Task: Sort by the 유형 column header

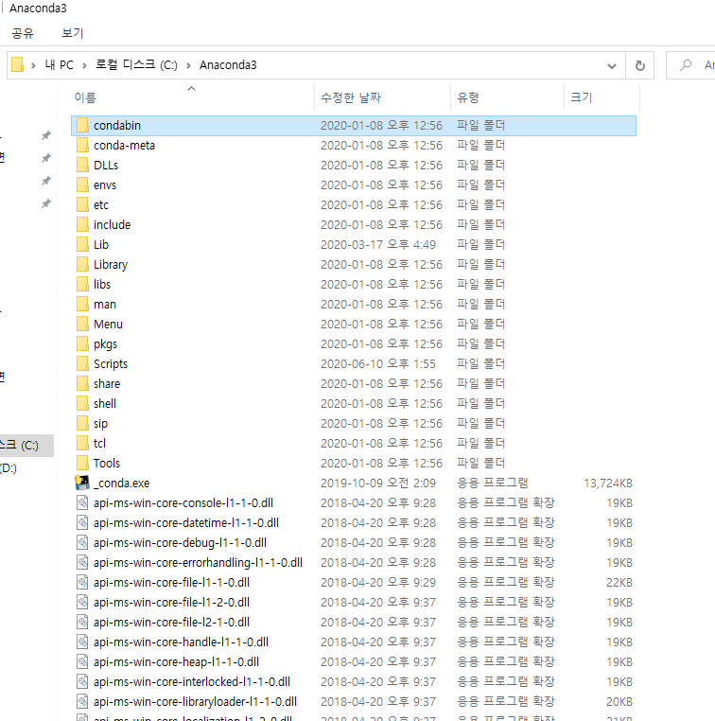Action: [x=468, y=97]
